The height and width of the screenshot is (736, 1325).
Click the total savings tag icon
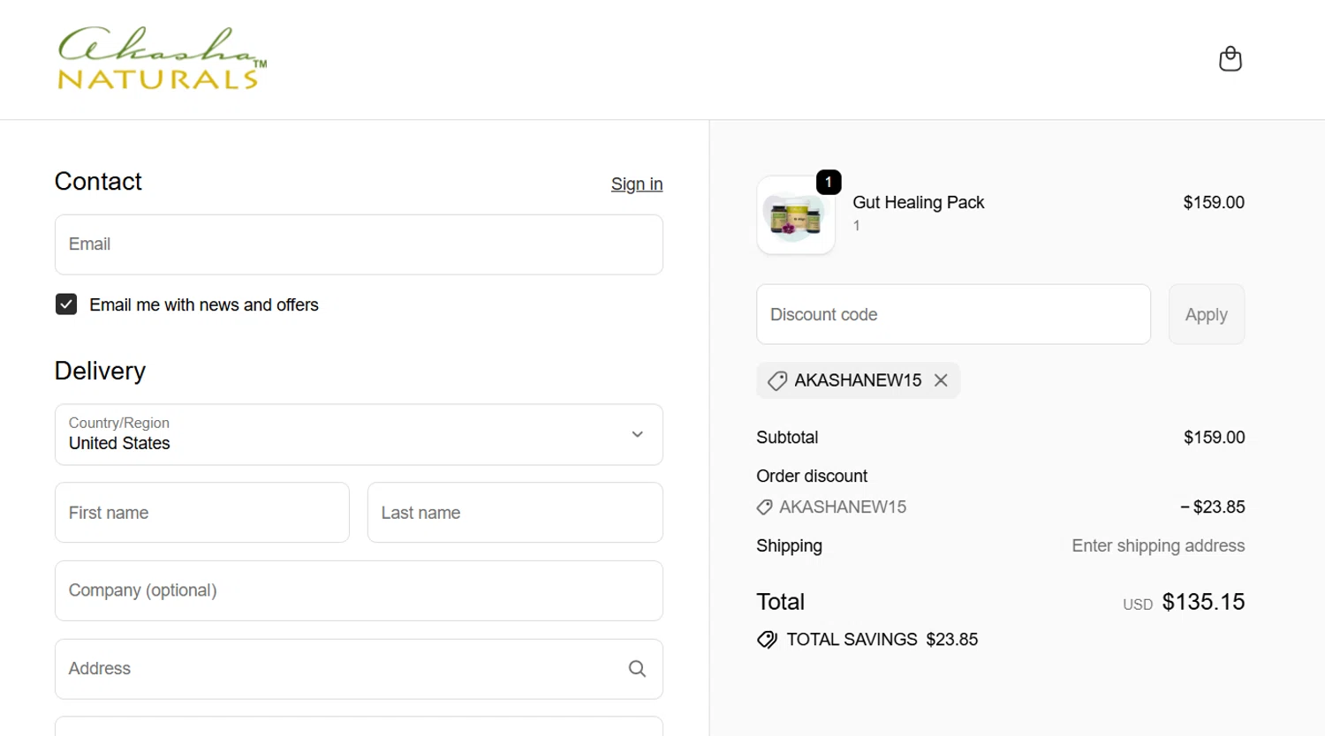tap(767, 640)
